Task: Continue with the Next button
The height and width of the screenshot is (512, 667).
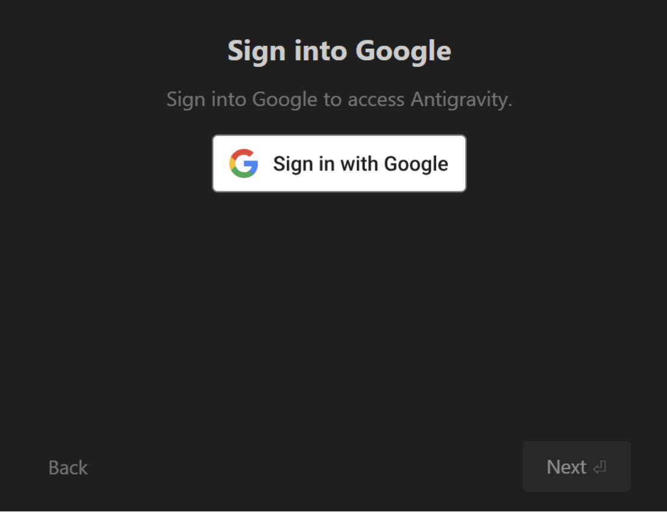Action: [x=577, y=466]
